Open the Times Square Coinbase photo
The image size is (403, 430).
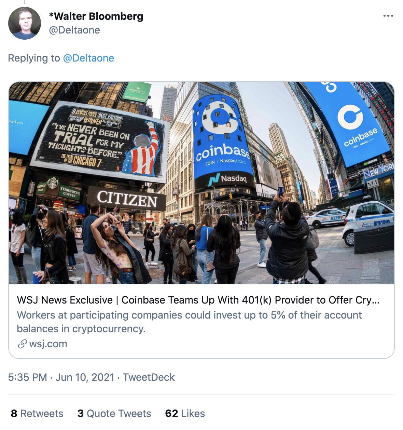click(201, 185)
